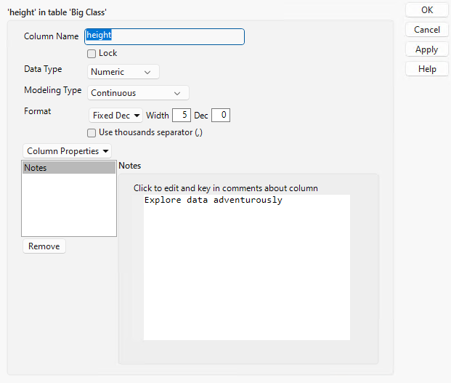Screen dimensions: 451x383
Task: Click the 'Explore data adventurously' note text
Action: [x=213, y=200]
